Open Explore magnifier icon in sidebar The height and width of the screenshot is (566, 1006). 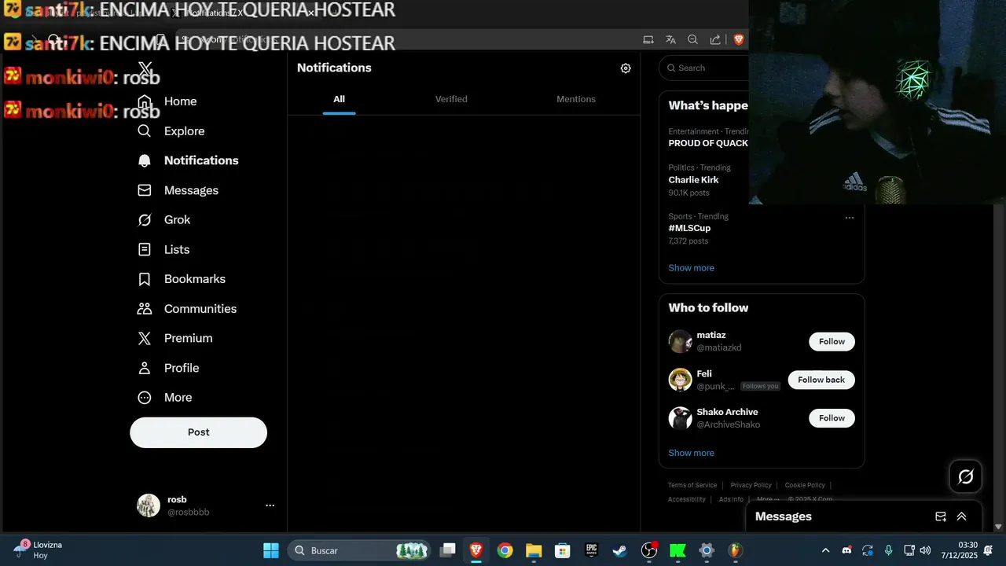click(145, 131)
